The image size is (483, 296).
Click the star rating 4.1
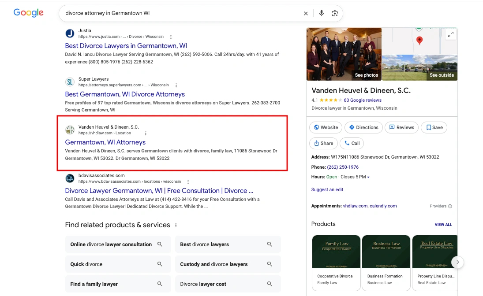pos(331,100)
